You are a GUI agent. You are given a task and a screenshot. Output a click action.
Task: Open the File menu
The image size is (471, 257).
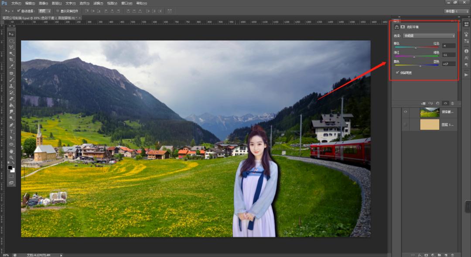pos(16,3)
